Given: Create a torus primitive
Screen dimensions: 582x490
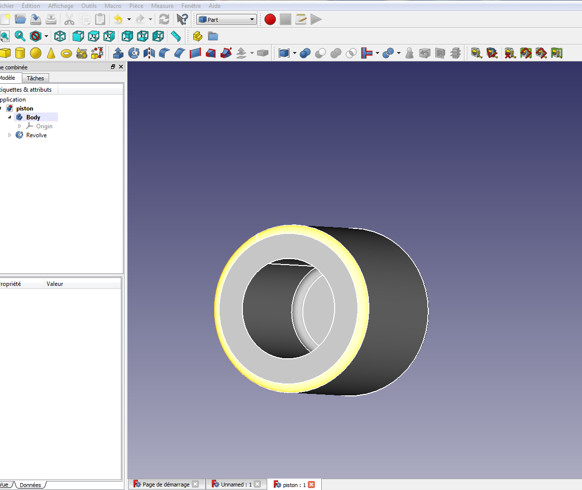Looking at the screenshot, I should tap(66, 54).
